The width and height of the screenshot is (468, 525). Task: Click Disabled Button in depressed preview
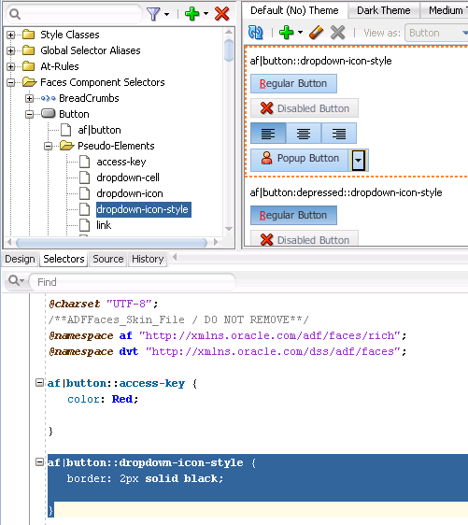pyautogui.click(x=305, y=238)
